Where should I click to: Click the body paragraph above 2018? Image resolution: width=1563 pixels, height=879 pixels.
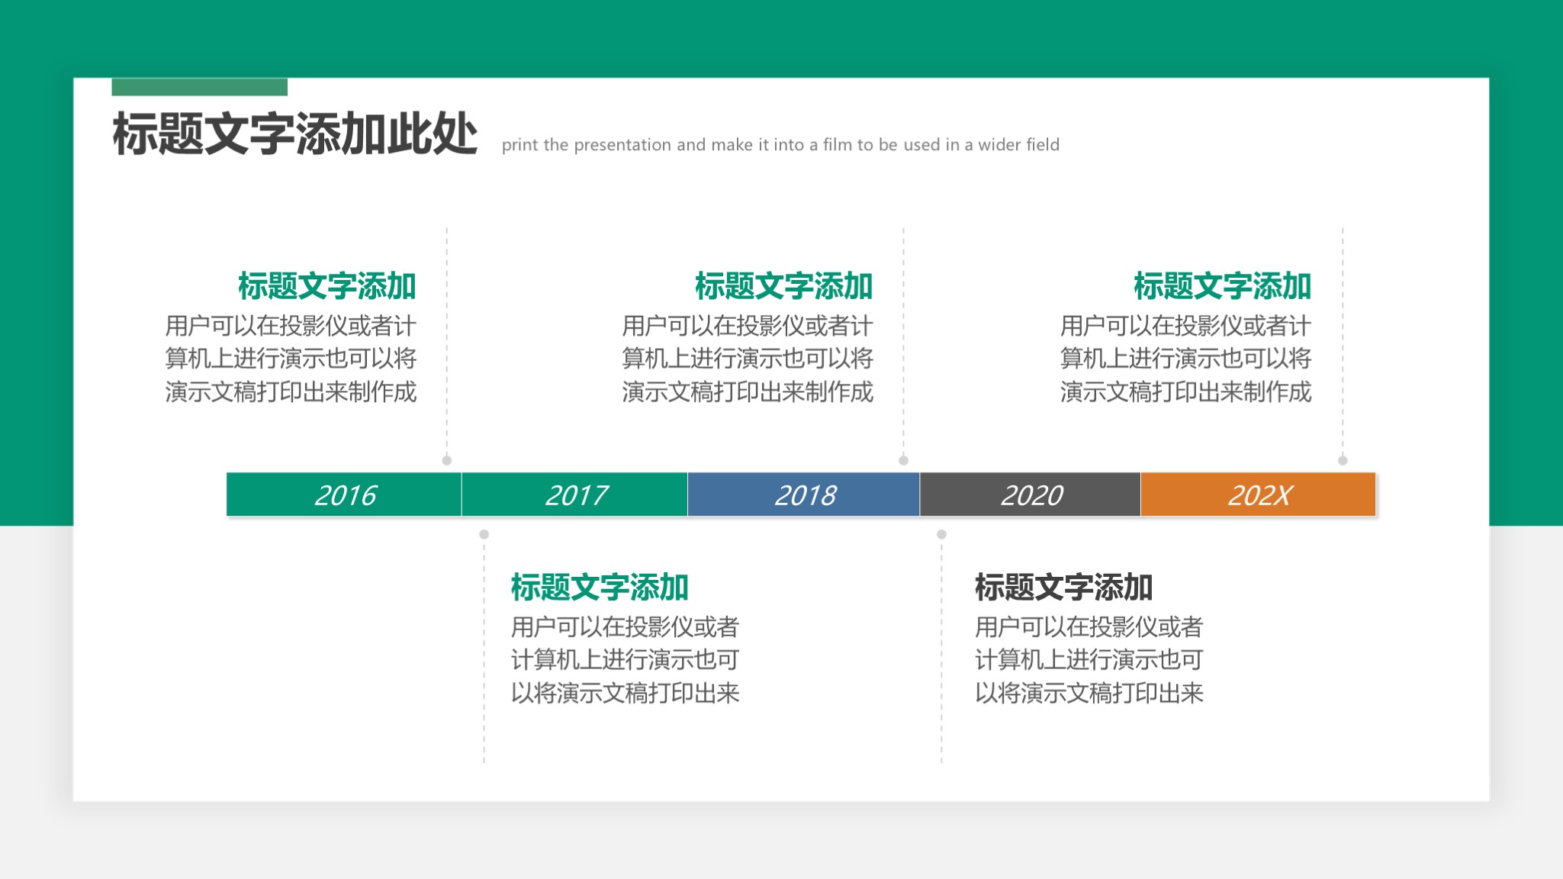tap(747, 359)
